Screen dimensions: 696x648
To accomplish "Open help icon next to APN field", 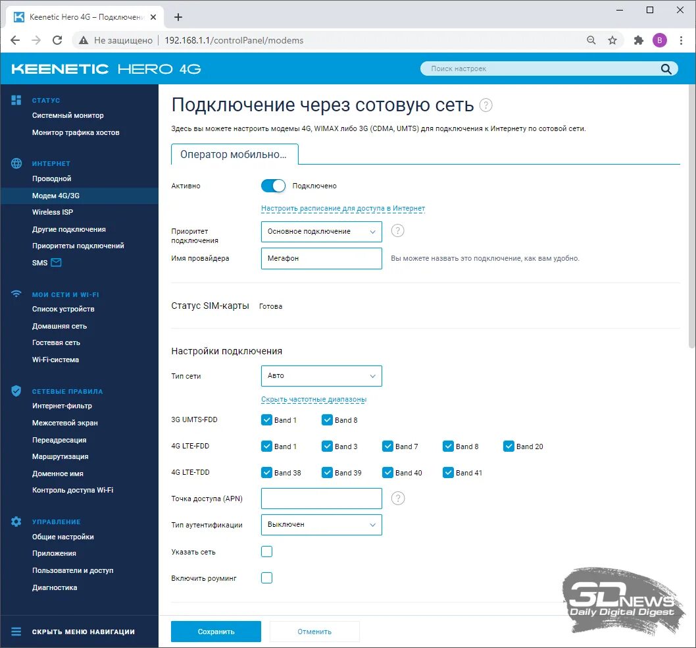I will tap(398, 499).
